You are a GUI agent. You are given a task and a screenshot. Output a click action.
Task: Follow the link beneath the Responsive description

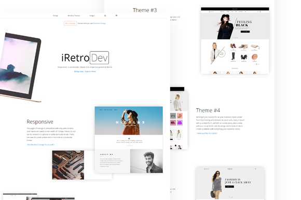(40, 145)
